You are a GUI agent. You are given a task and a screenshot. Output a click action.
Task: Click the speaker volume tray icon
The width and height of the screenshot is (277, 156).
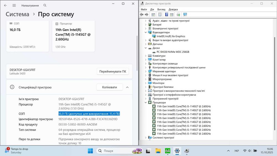(250, 151)
